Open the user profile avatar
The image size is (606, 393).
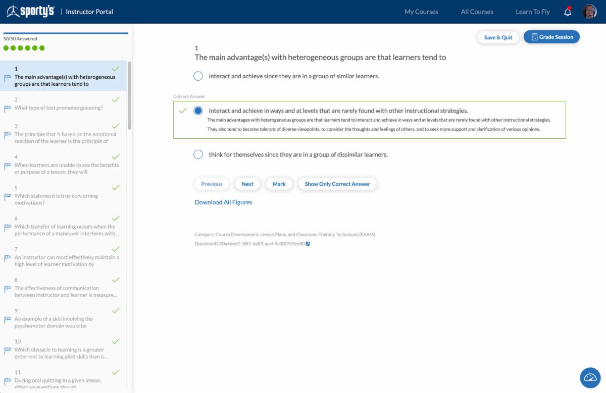(x=589, y=12)
